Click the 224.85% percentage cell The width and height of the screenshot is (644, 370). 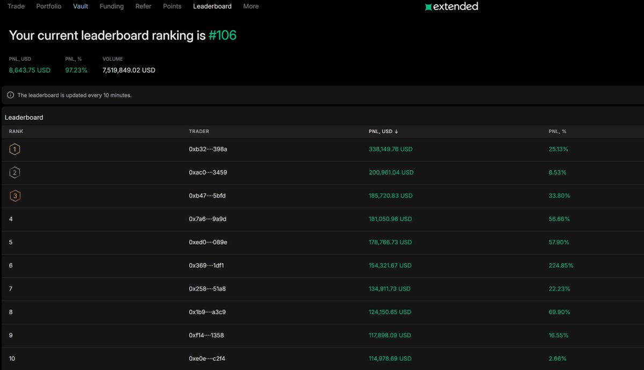click(561, 265)
